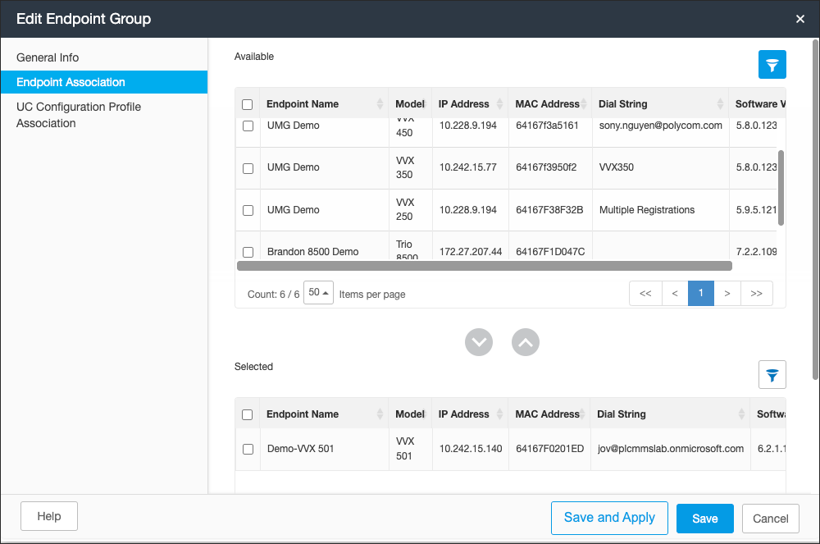Click Save and Apply
Screen dimensions: 820x544
pyautogui.click(x=609, y=518)
